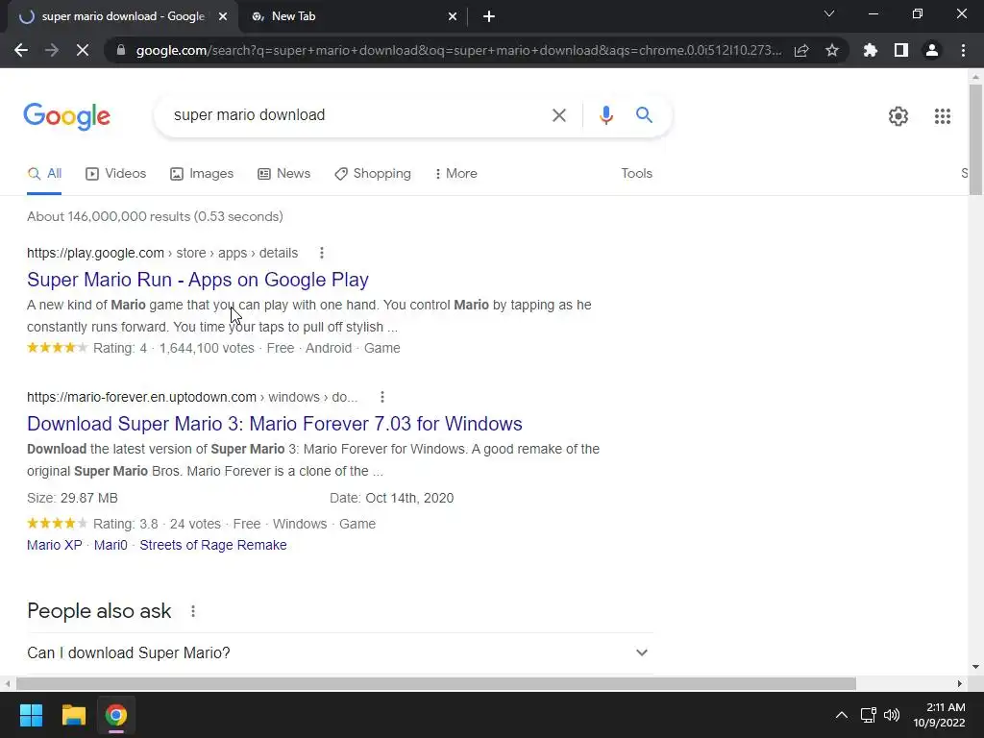Click the About 146,000,000 results text
This screenshot has width=984, height=738.
coord(155,216)
